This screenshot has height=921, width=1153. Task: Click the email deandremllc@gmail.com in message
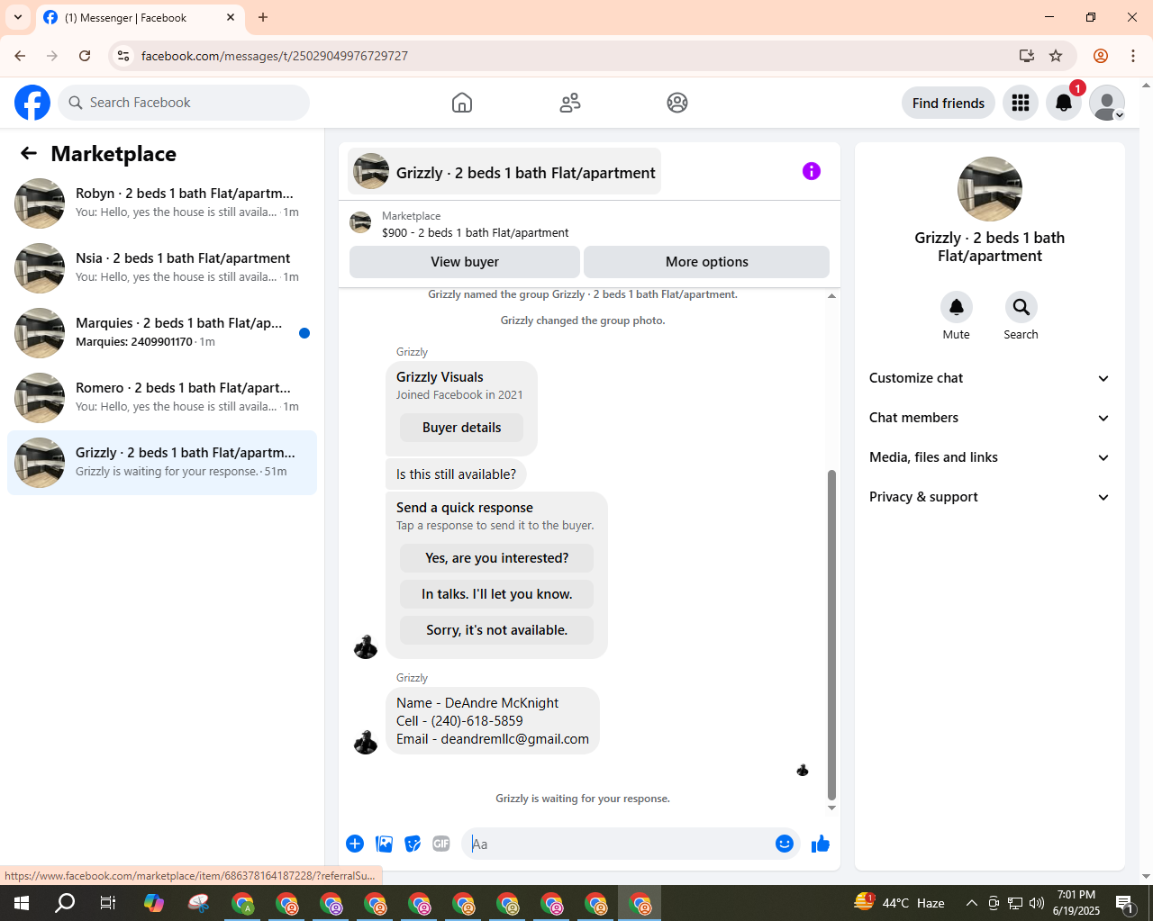click(x=514, y=739)
